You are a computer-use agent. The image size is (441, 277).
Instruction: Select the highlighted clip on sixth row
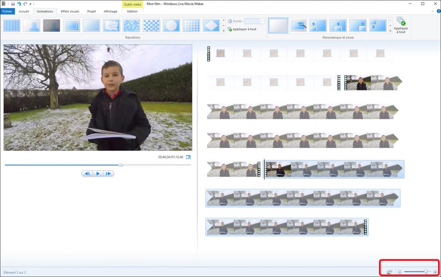click(x=303, y=198)
